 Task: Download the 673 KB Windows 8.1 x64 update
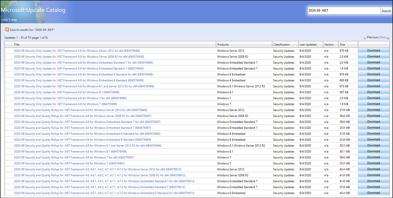click(x=373, y=86)
